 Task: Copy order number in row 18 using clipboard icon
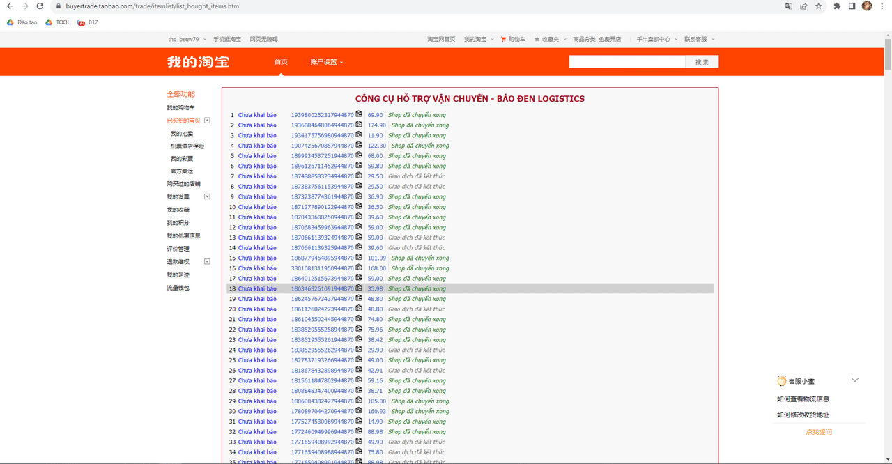tap(359, 288)
